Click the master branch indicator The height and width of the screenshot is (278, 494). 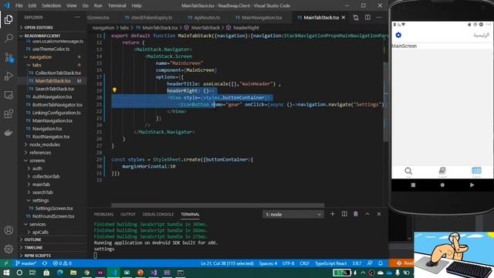(x=26, y=263)
